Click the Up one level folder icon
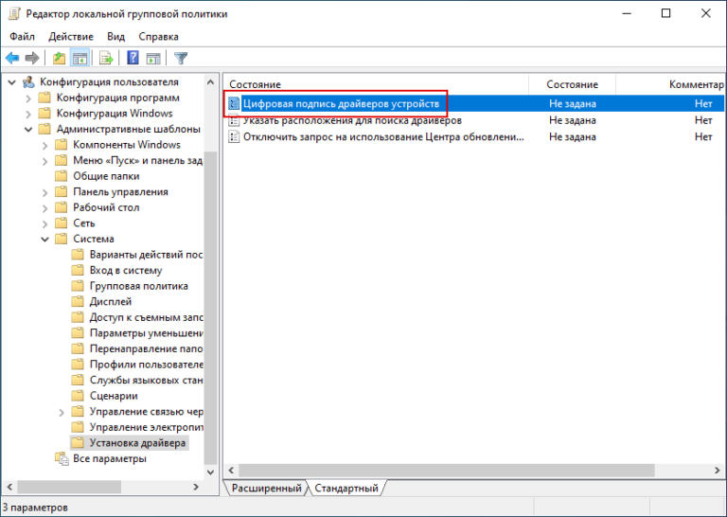This screenshot has width=727, height=517. click(x=60, y=58)
